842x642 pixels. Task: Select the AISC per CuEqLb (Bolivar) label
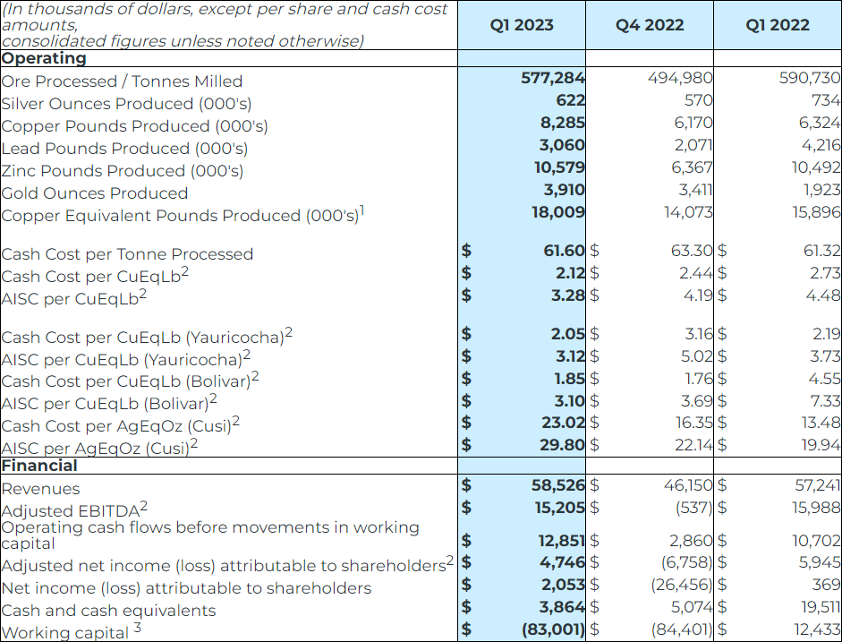pos(109,403)
